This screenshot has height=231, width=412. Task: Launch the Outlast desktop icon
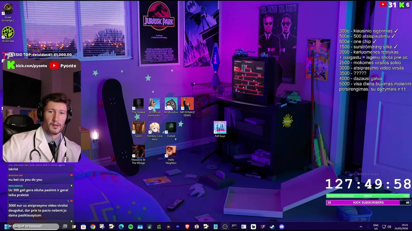(x=171, y=130)
